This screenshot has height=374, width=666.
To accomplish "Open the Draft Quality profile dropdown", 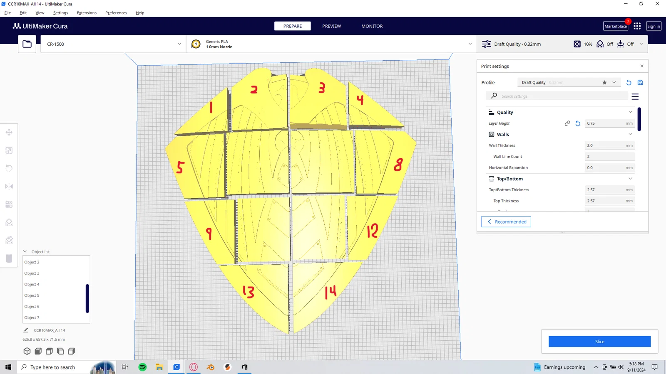I will pyautogui.click(x=569, y=83).
